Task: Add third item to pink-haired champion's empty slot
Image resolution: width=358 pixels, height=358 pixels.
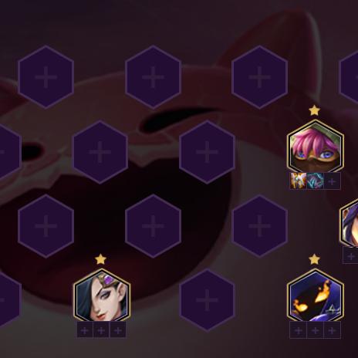Action: pos(333,181)
